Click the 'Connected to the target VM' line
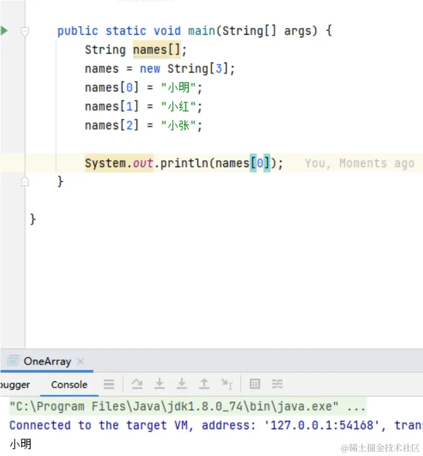This screenshot has width=423, height=456. 216,425
